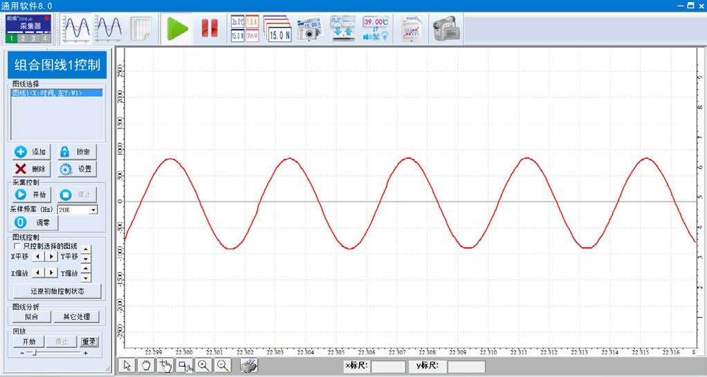Click the 拟合 fitting button
The height and width of the screenshot is (377, 707).
[x=31, y=317]
